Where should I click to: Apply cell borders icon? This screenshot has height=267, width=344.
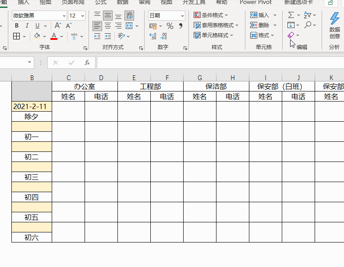[x=17, y=36]
